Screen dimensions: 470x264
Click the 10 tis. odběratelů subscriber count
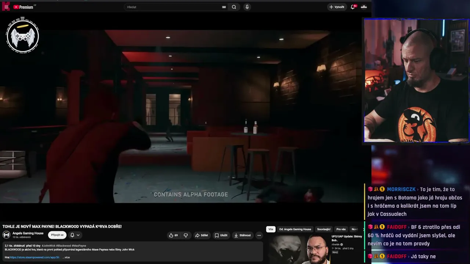22,237
